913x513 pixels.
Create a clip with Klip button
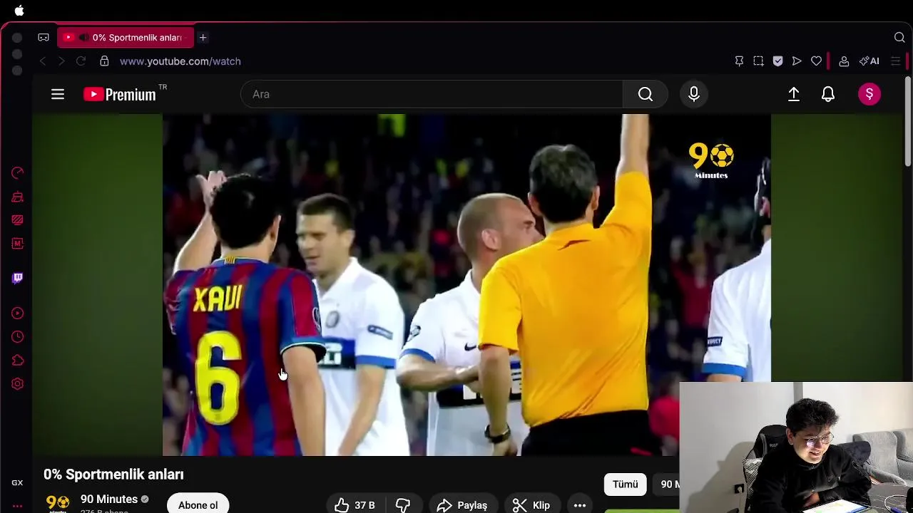531,504
